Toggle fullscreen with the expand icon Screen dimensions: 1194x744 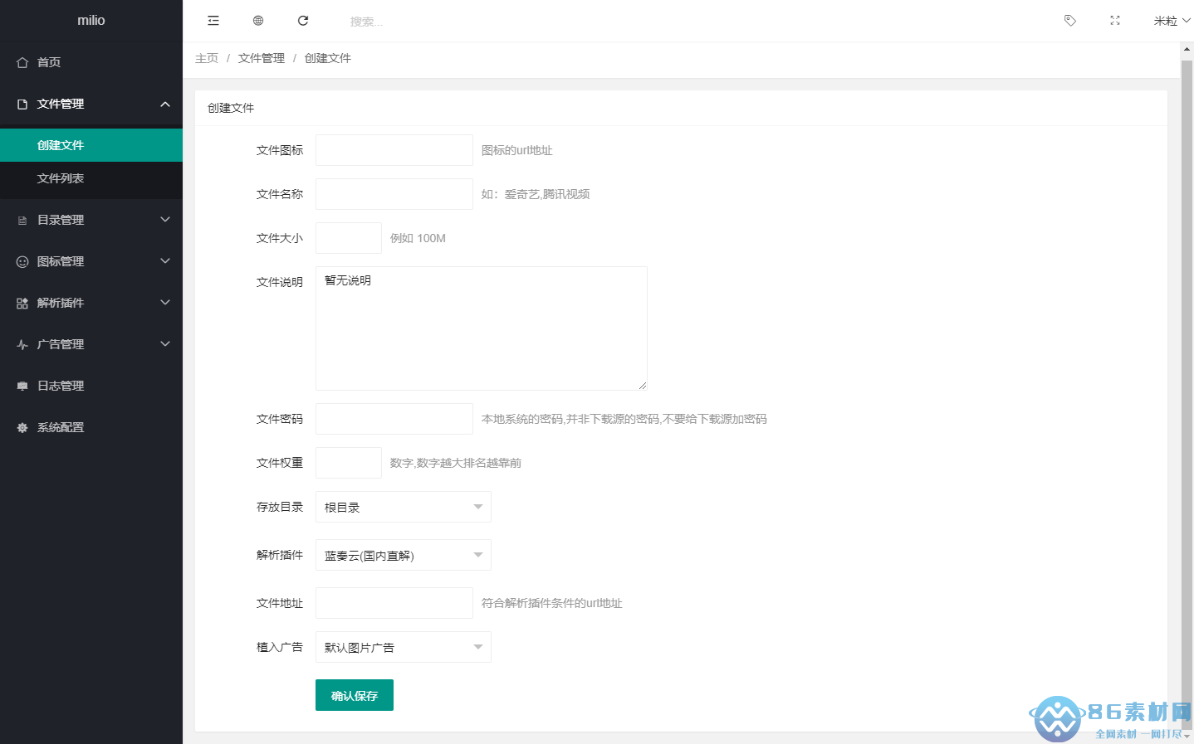pos(1115,21)
